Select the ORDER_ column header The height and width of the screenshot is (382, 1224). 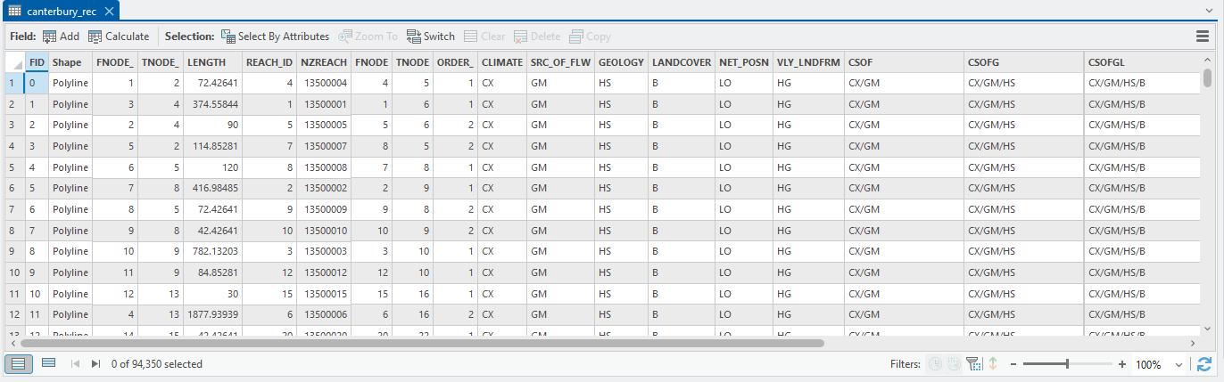point(456,62)
